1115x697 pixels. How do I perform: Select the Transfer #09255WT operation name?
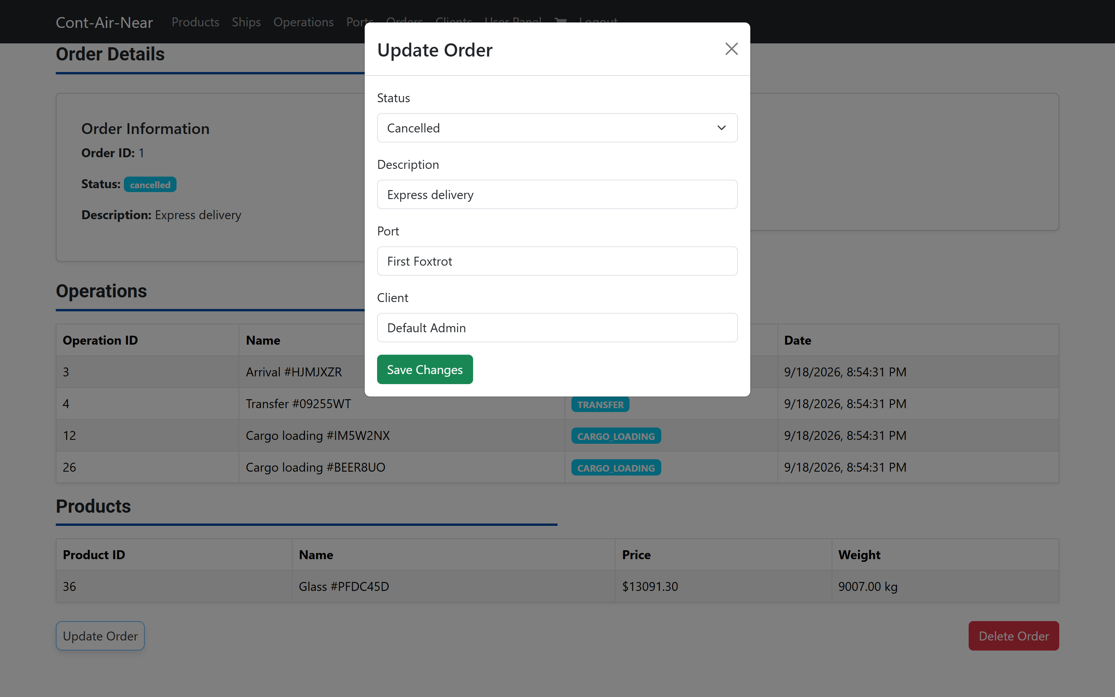pyautogui.click(x=298, y=403)
